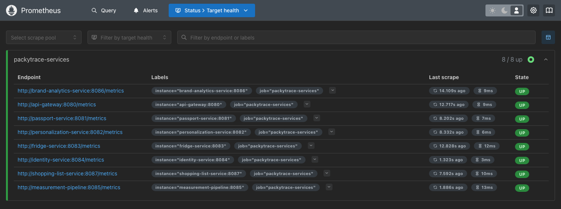
Task: Click the collapse-all pools icon button
Action: (548, 37)
